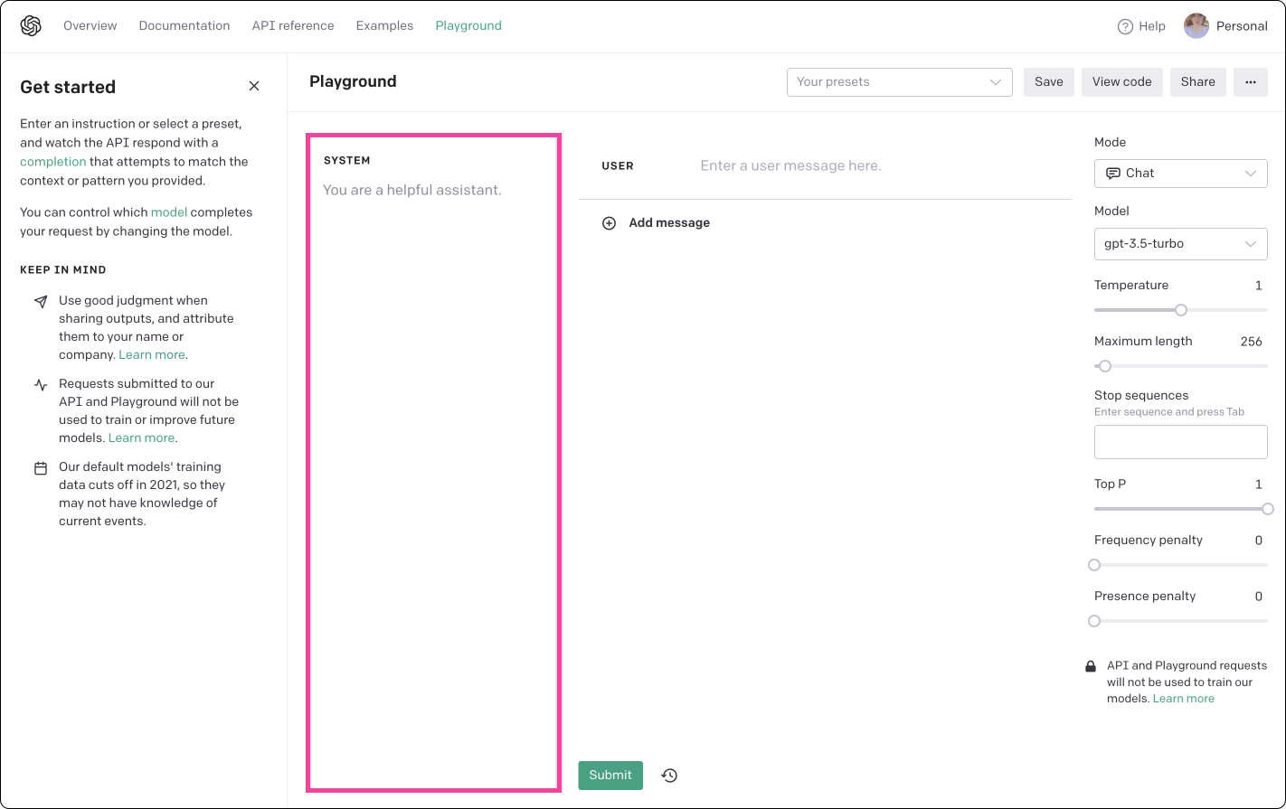Click the chat bubble icon in Mode
The height and width of the screenshot is (809, 1286).
(x=1113, y=173)
